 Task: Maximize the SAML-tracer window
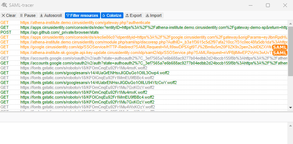tap(268, 5)
